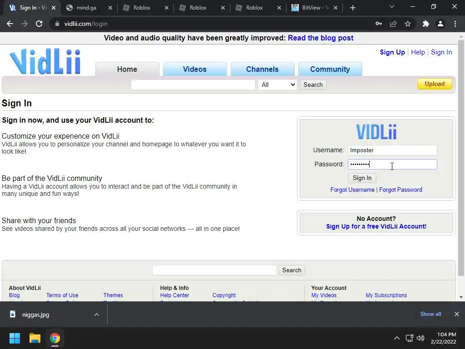Open the tab search chevron
The height and width of the screenshot is (349, 465).
tap(392, 6)
